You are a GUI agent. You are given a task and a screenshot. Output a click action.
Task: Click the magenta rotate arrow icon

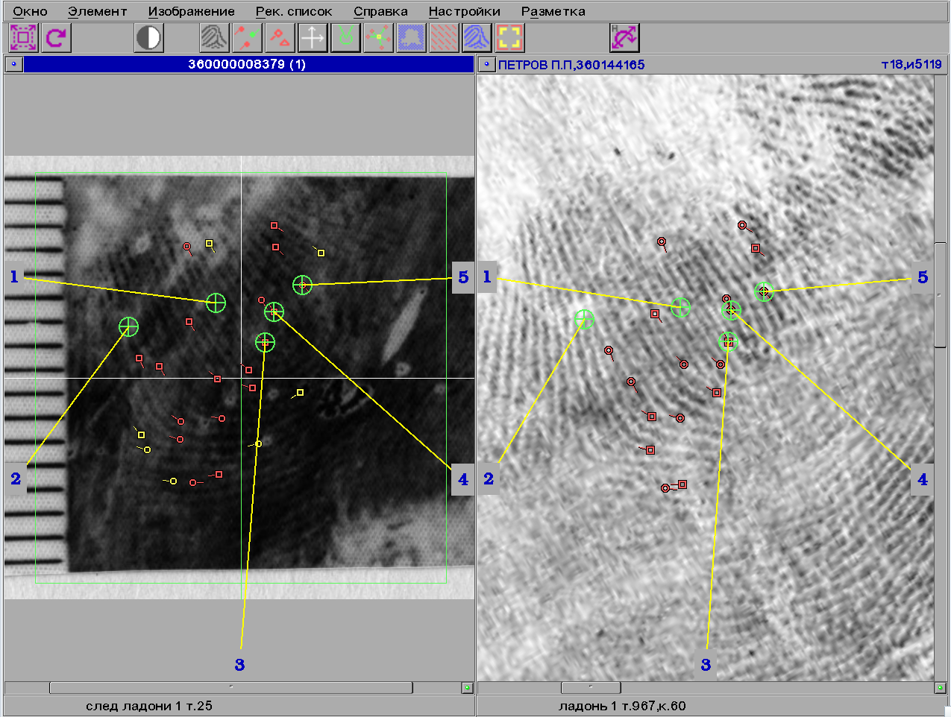coord(56,37)
